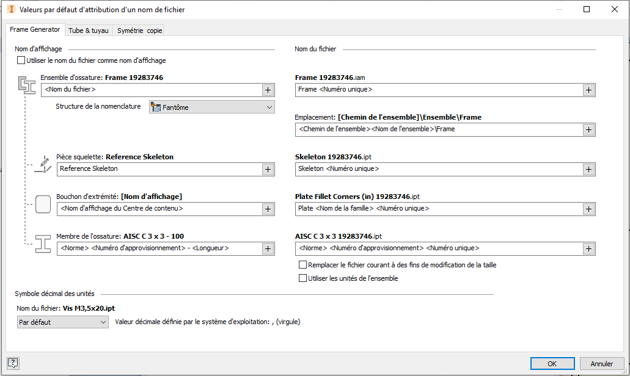The height and width of the screenshot is (376, 630).
Task: Toggle 'Utiliser les unités de l'ensemble' checkbox
Action: (x=302, y=278)
